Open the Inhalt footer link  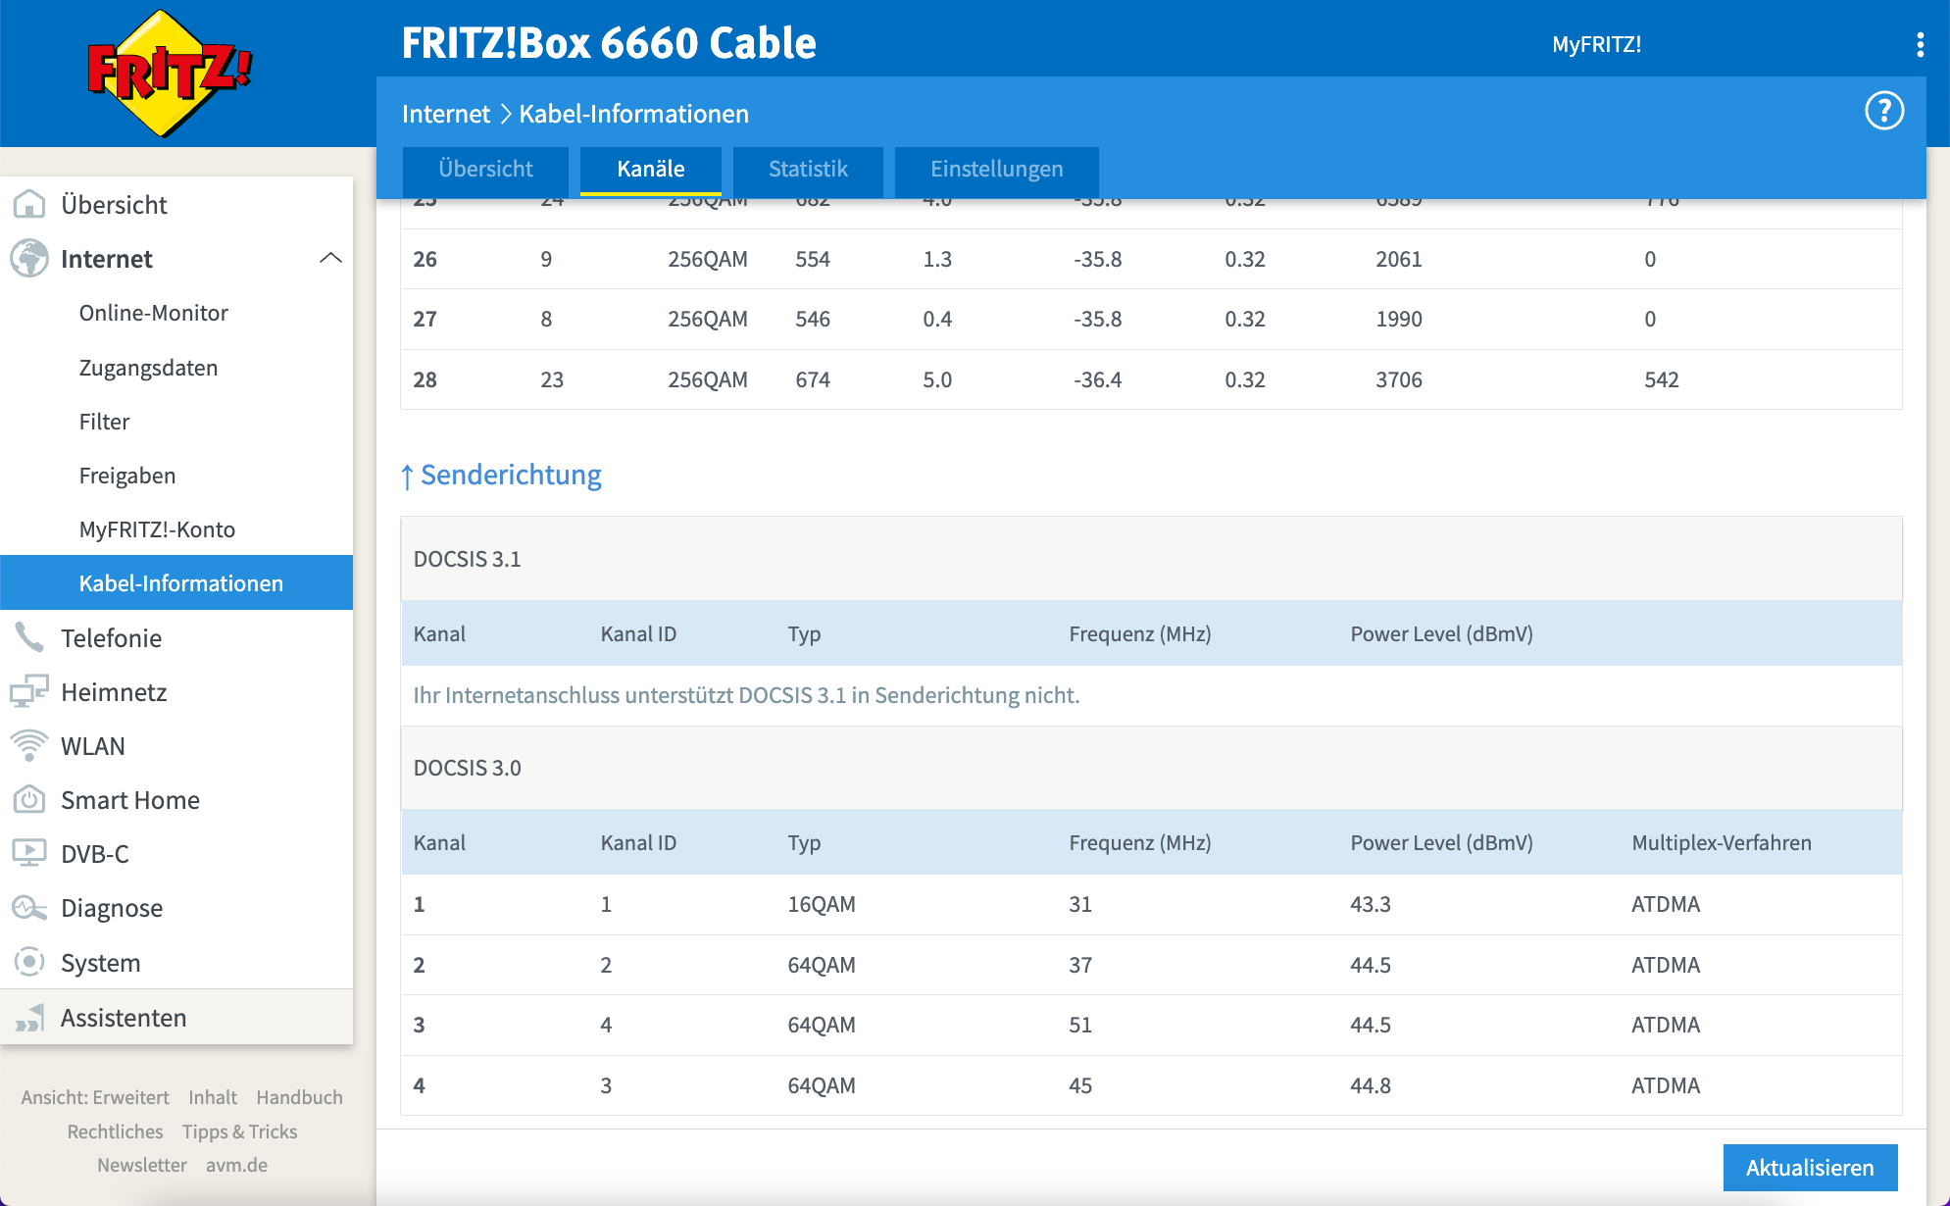point(213,1097)
